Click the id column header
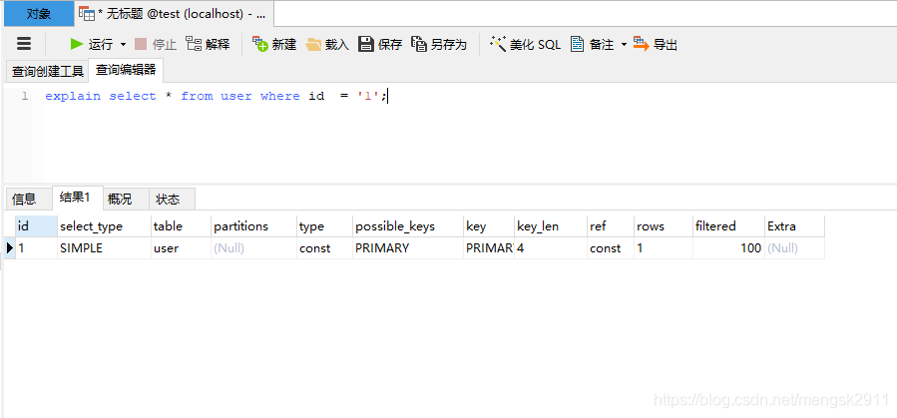The width and height of the screenshot is (897, 418). (x=36, y=226)
